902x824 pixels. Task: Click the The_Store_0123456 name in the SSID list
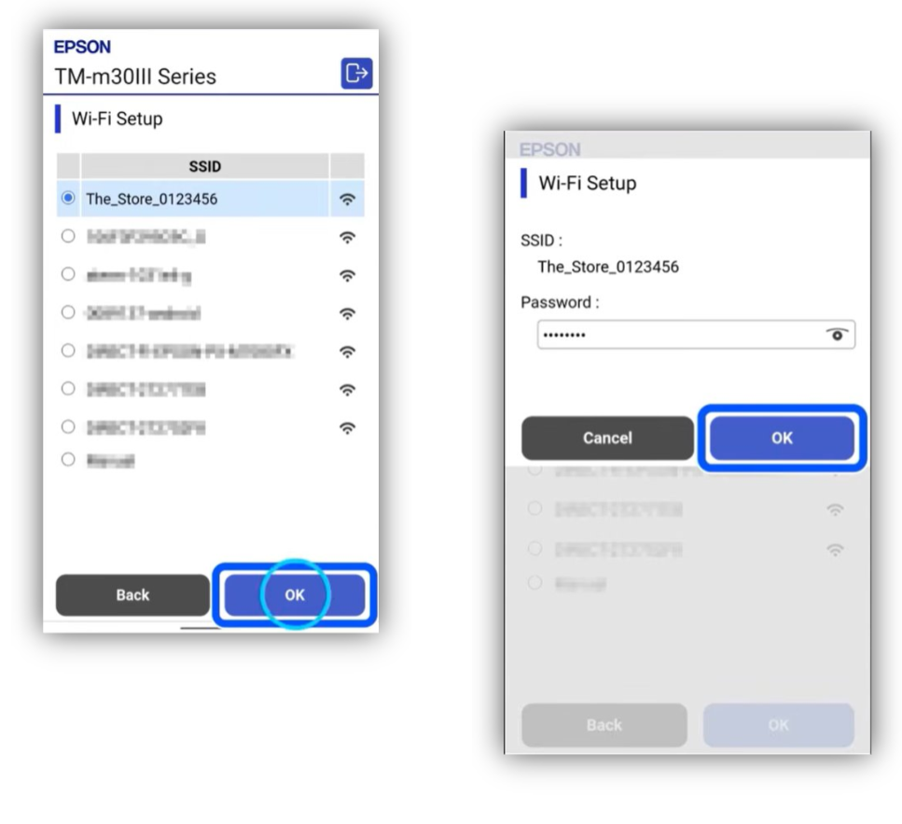point(152,199)
